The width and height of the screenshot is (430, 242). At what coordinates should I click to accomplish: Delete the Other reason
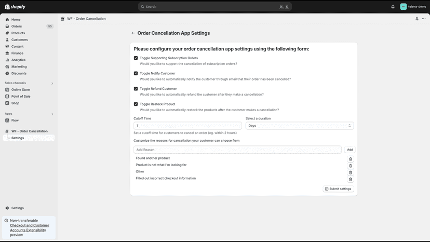[351, 172]
